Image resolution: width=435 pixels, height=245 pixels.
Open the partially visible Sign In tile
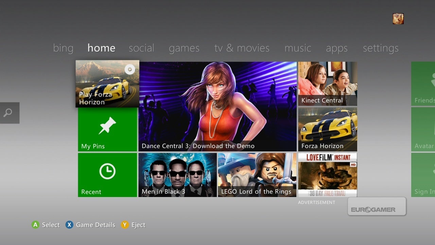[423, 175]
